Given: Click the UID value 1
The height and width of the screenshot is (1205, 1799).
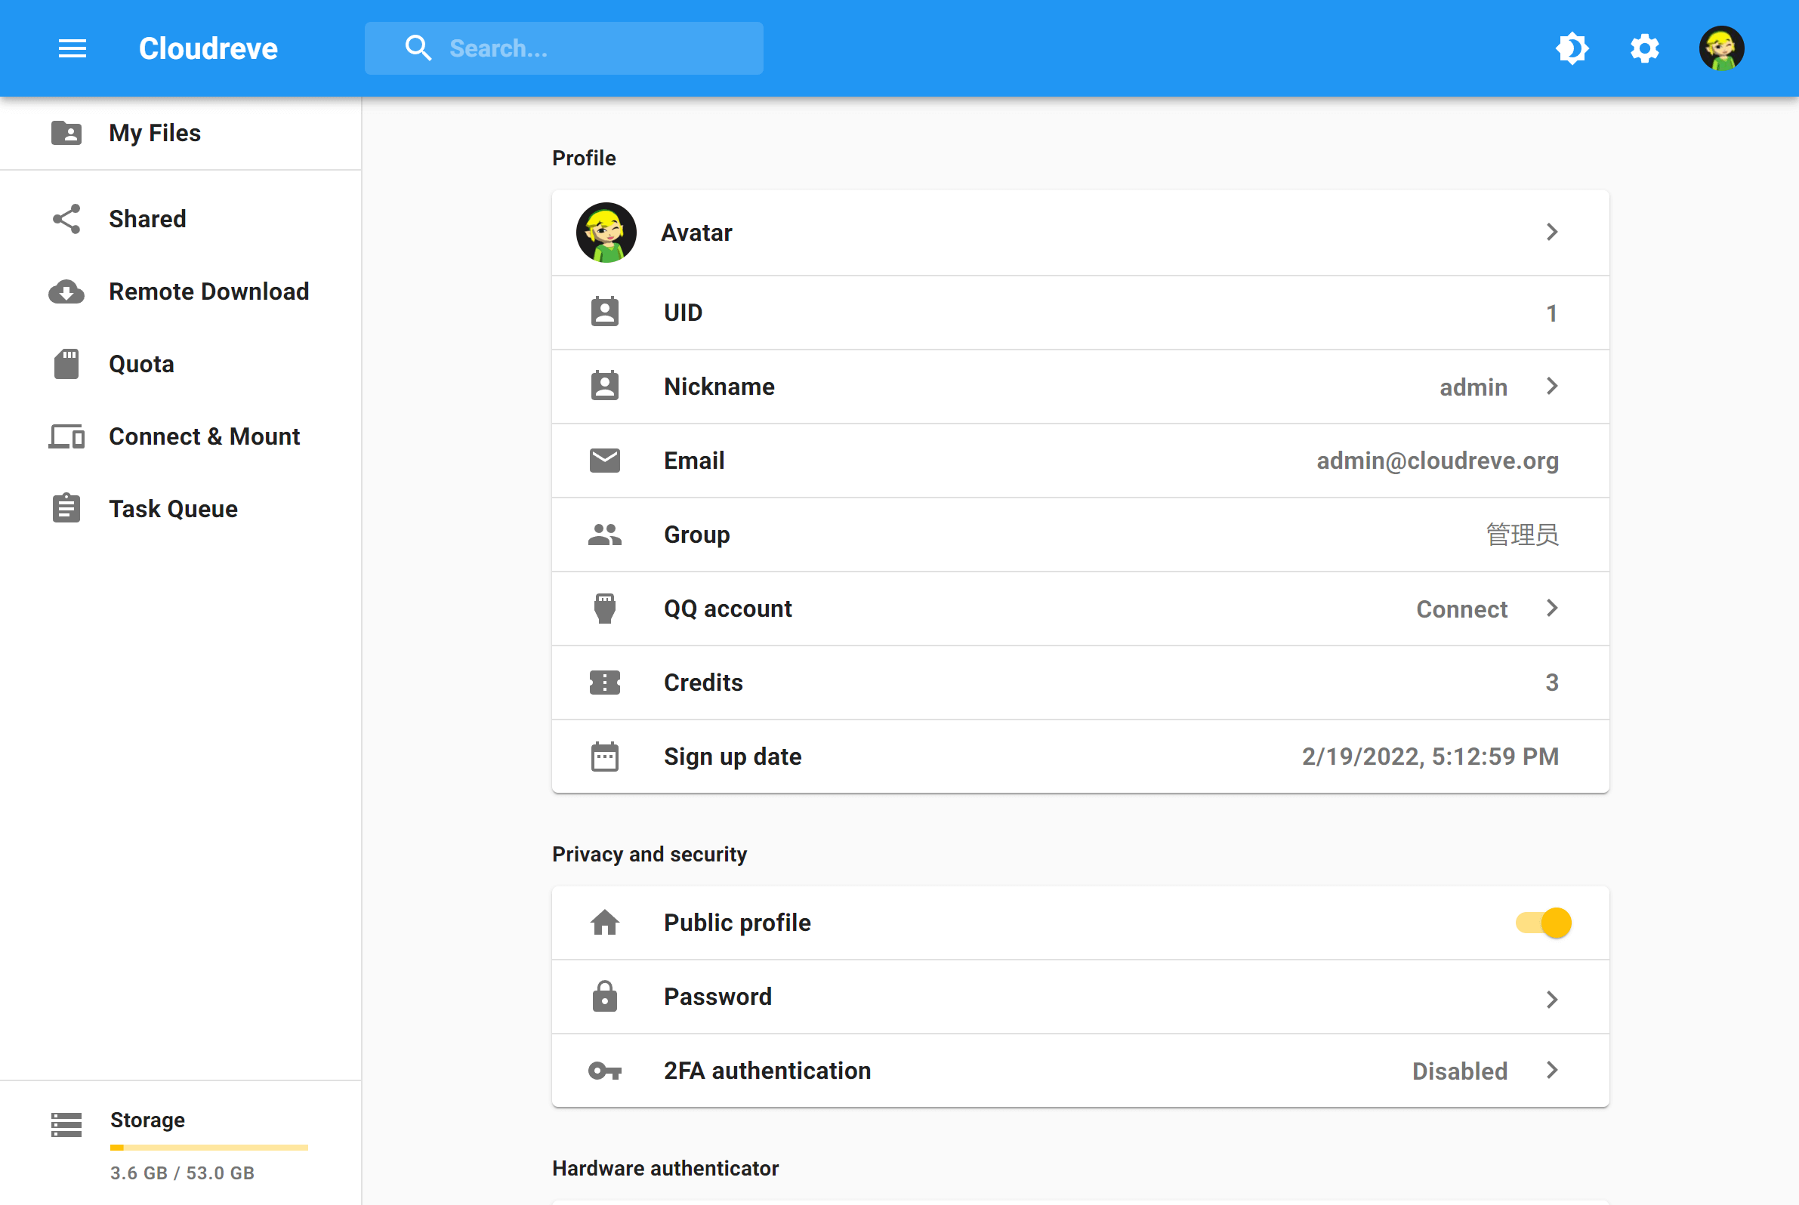Looking at the screenshot, I should [1552, 313].
